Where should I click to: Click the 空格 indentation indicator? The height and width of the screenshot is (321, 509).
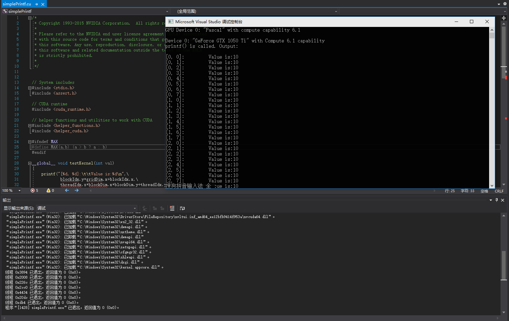pos(484,191)
